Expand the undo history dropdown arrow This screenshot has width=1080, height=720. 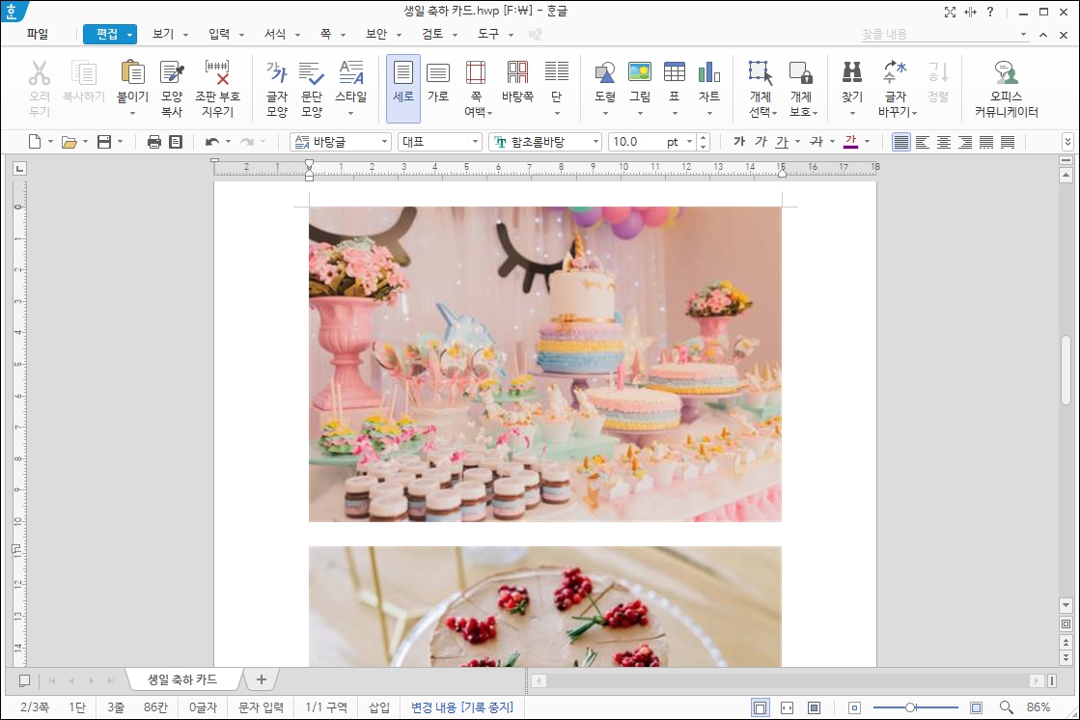coord(228,142)
